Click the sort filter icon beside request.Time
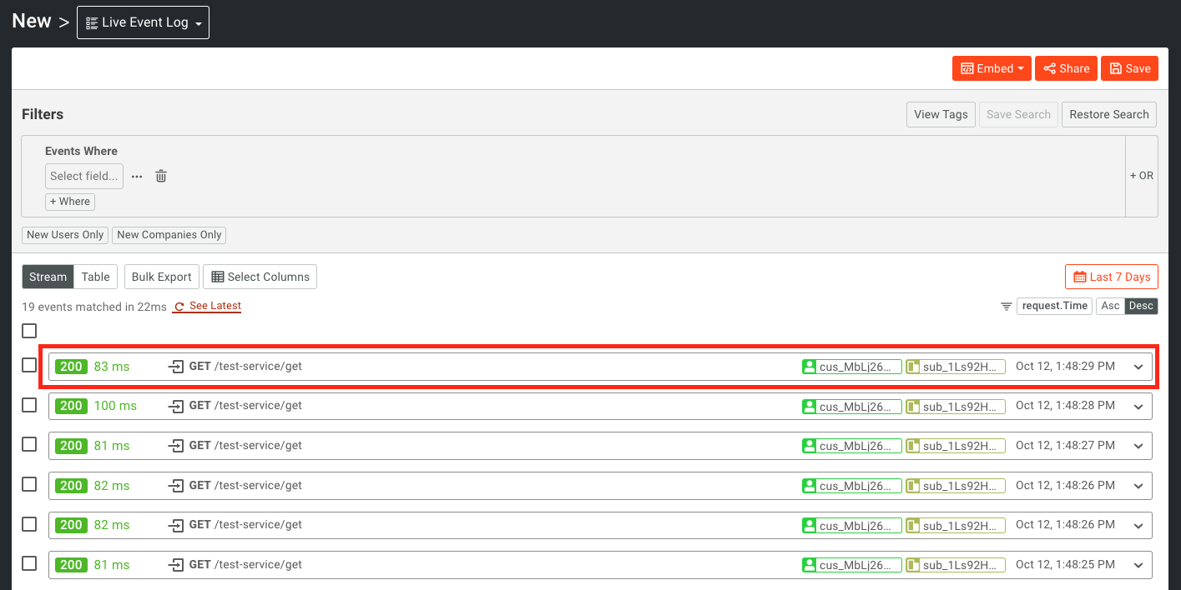This screenshot has height=590, width=1181. [x=1006, y=307]
